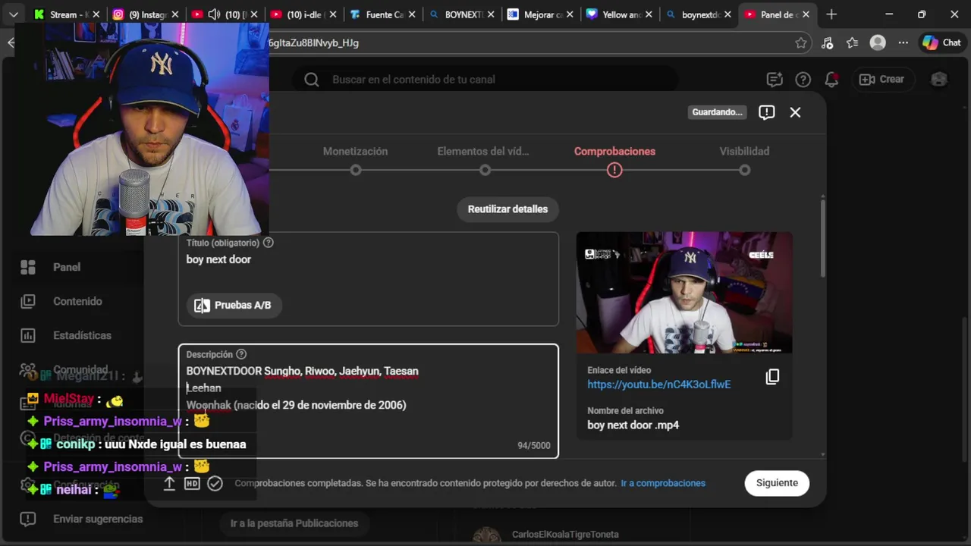This screenshot has width=971, height=546.
Task: Open the channel account avatar
Action: [939, 79]
